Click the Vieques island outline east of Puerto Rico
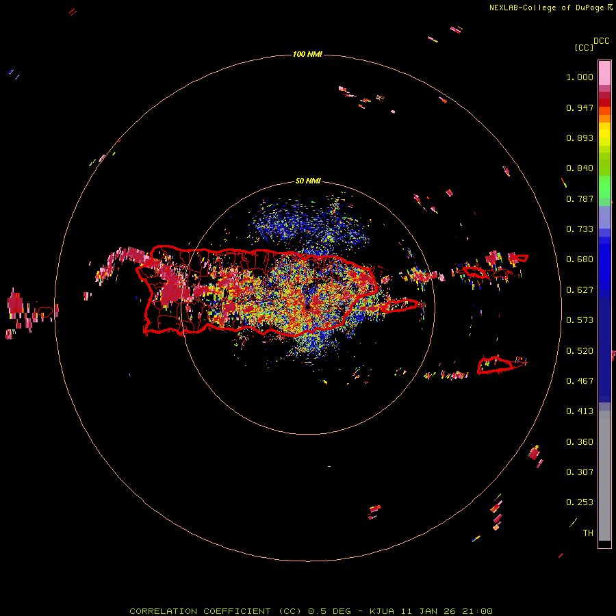This screenshot has width=616, height=616. [400, 305]
